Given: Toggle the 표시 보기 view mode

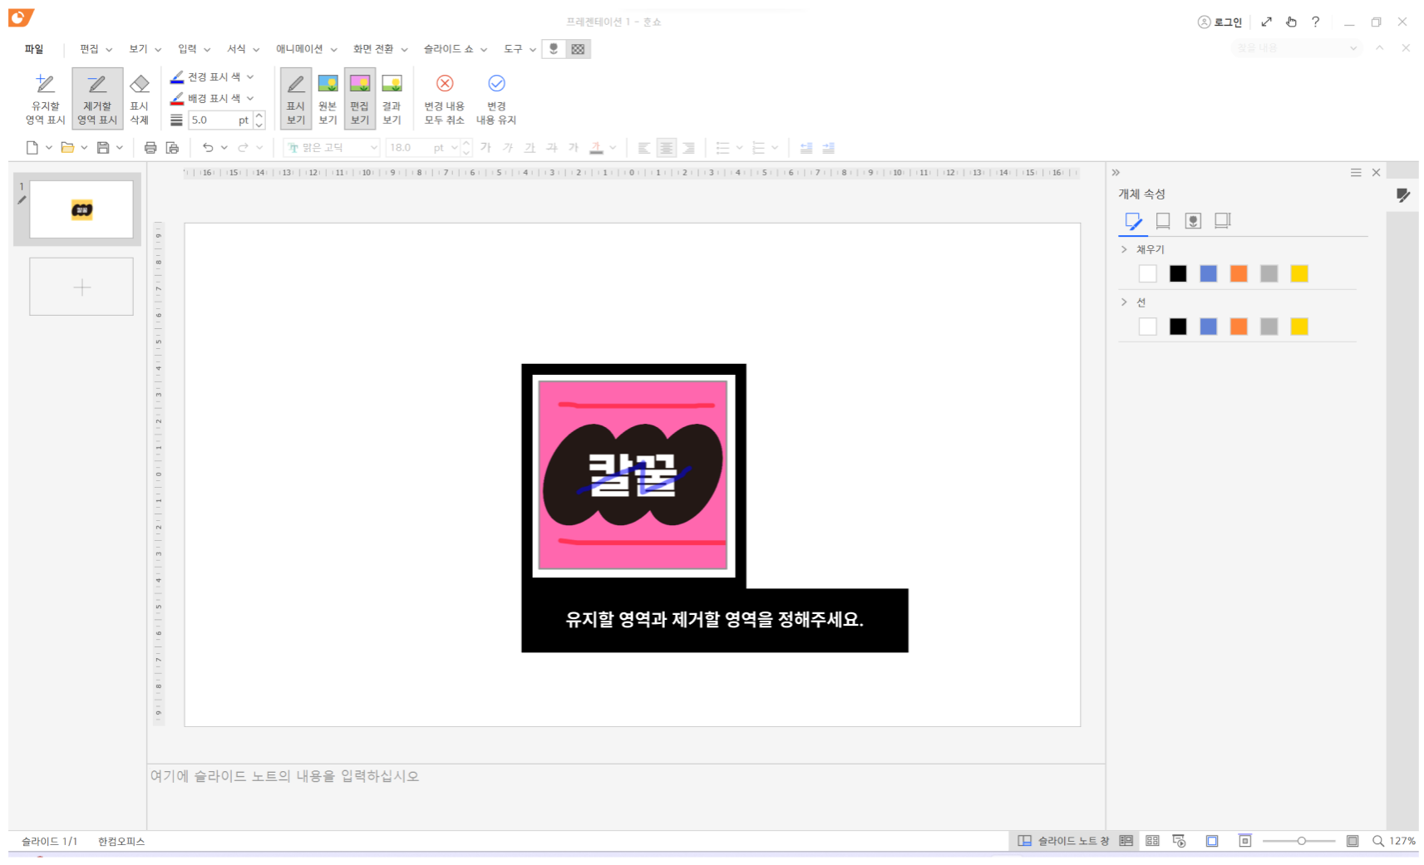Looking at the screenshot, I should pyautogui.click(x=295, y=97).
